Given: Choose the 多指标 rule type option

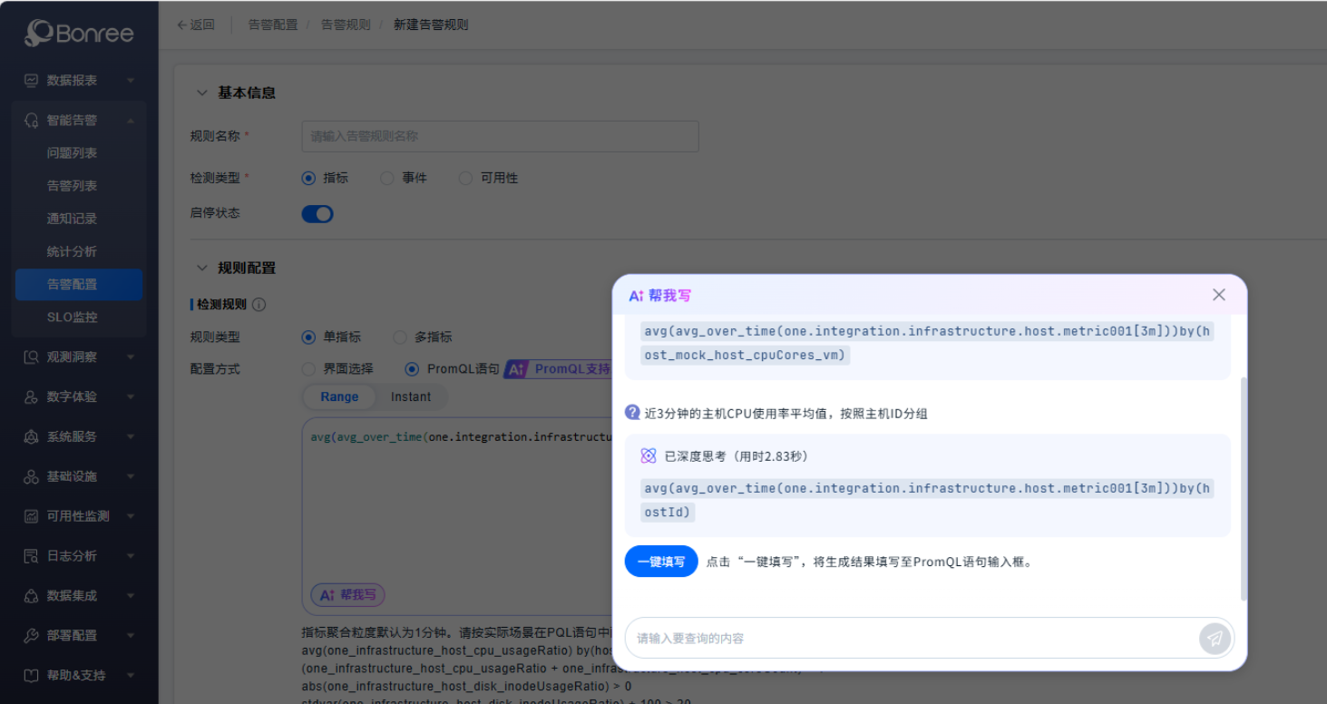Looking at the screenshot, I should [x=400, y=337].
